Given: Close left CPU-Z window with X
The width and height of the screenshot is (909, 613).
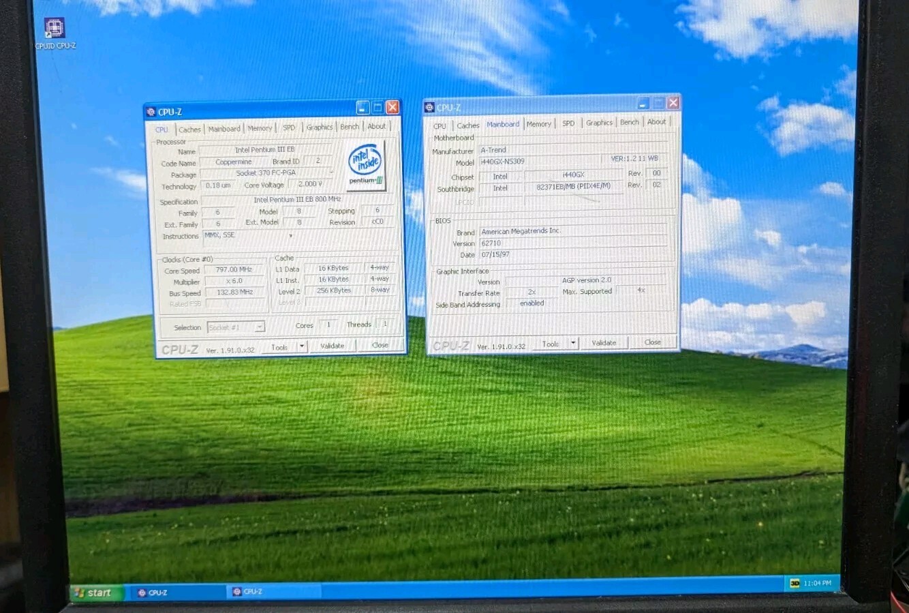Looking at the screenshot, I should pyautogui.click(x=392, y=107).
